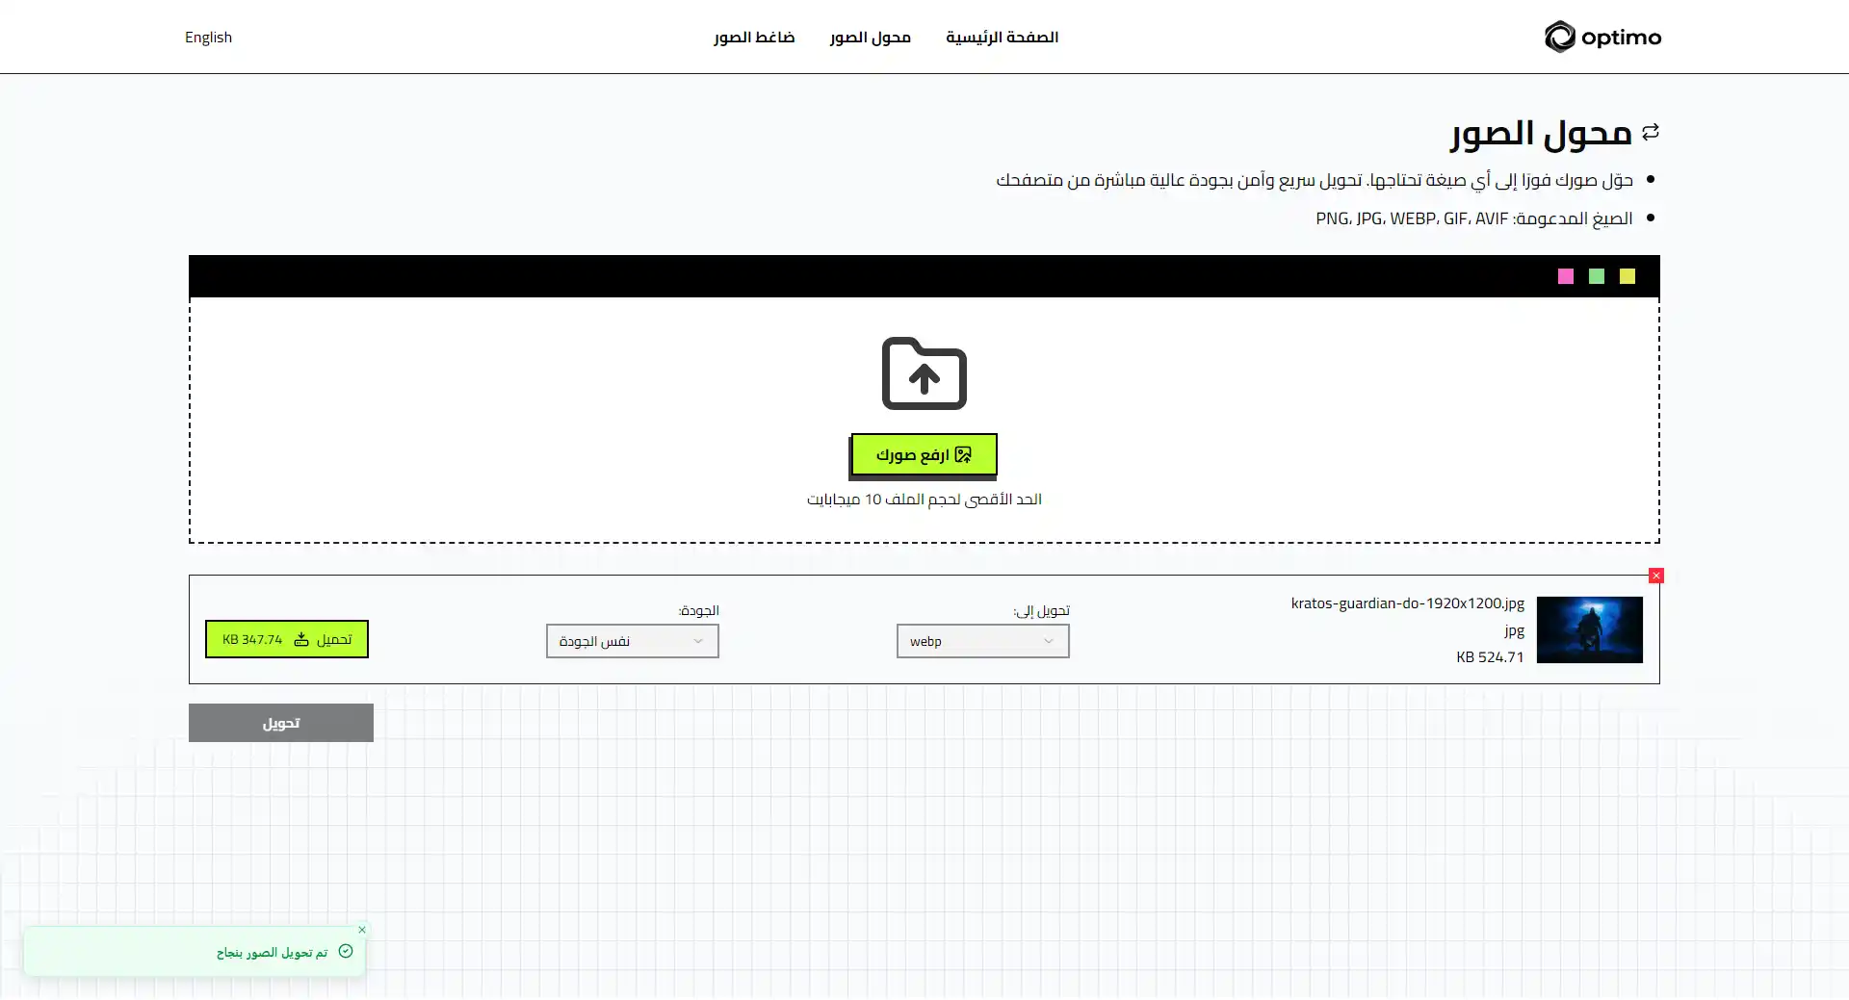Remove the kratos file via the red X icon
Image resolution: width=1849 pixels, height=1000 pixels.
1655,576
